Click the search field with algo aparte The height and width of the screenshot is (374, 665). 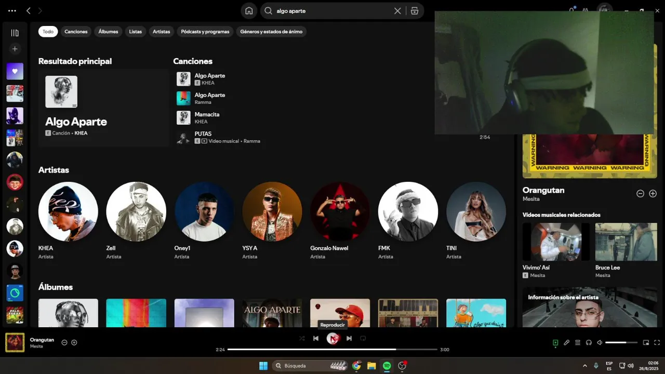tap(332, 11)
